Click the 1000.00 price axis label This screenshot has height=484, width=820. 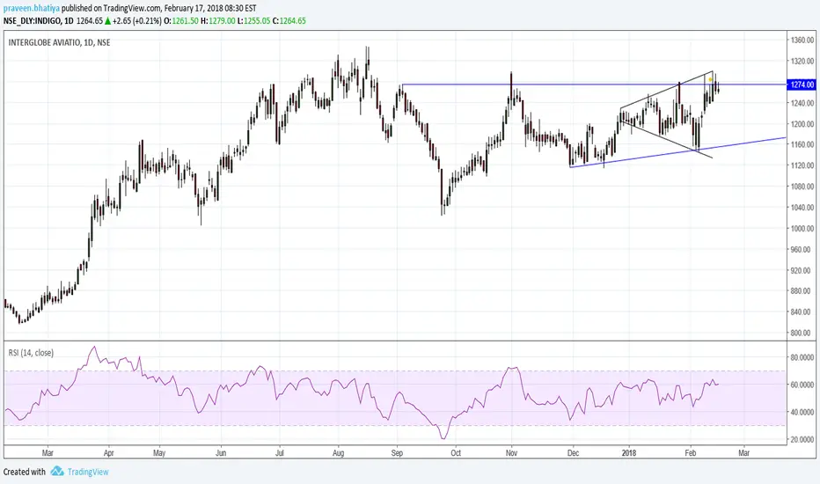802,228
